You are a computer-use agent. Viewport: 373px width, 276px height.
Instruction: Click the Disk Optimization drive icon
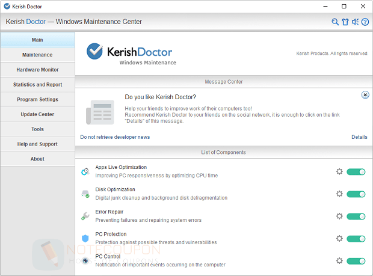point(85,194)
